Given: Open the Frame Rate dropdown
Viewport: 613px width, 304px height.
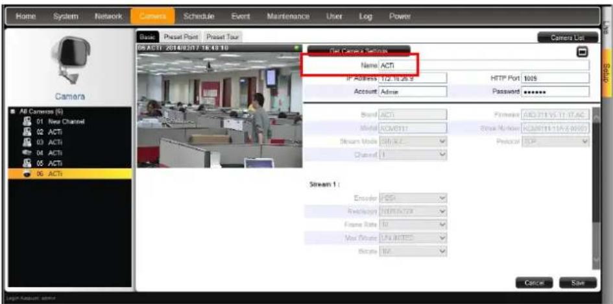Looking at the screenshot, I should coord(413,225).
